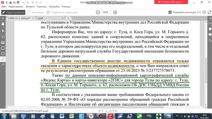This screenshot has height=119, width=212.
Task: Switch to Редактирование mode
Action: 13,12
